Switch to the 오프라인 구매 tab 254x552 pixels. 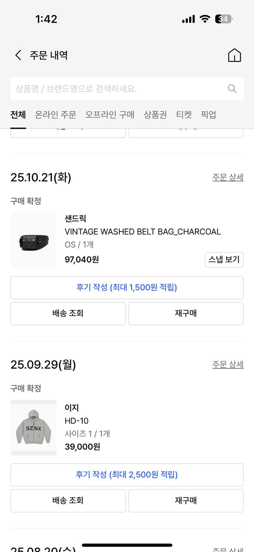click(110, 114)
